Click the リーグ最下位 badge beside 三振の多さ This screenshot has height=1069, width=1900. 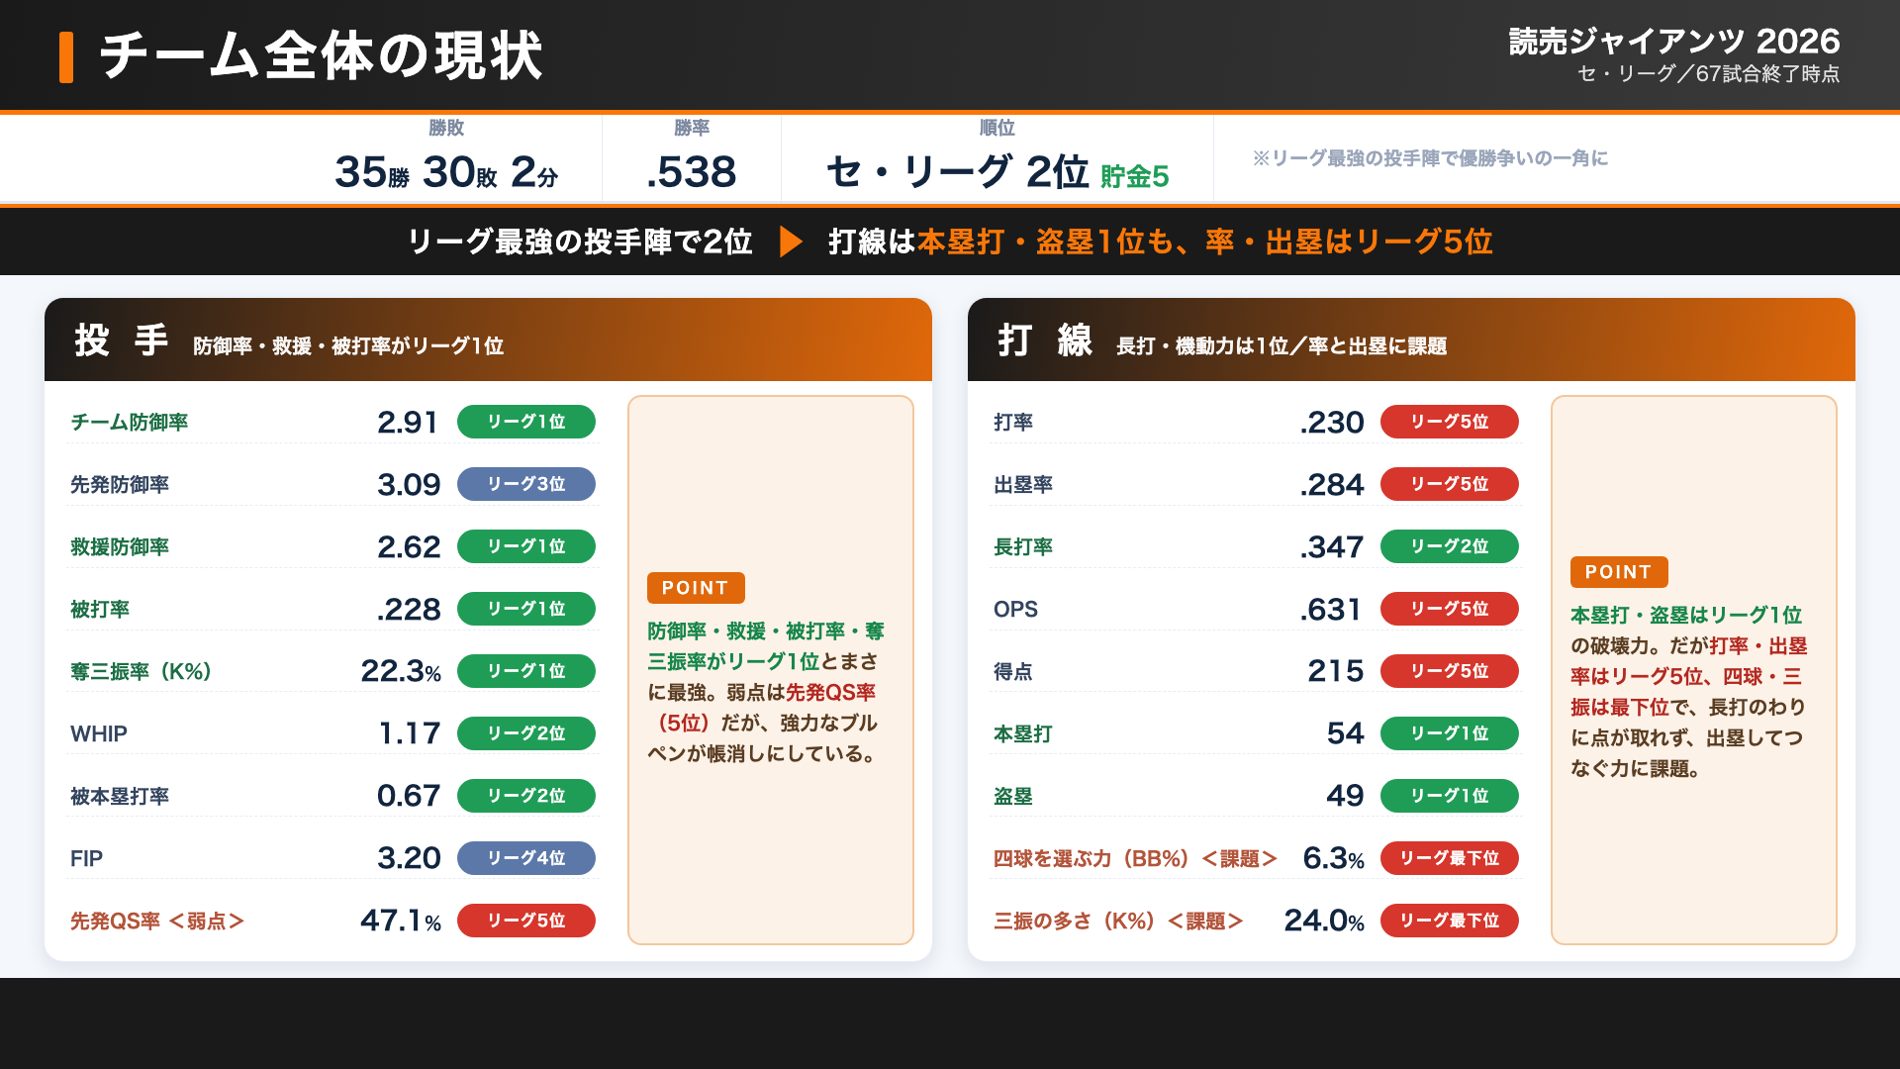[x=1450, y=921]
